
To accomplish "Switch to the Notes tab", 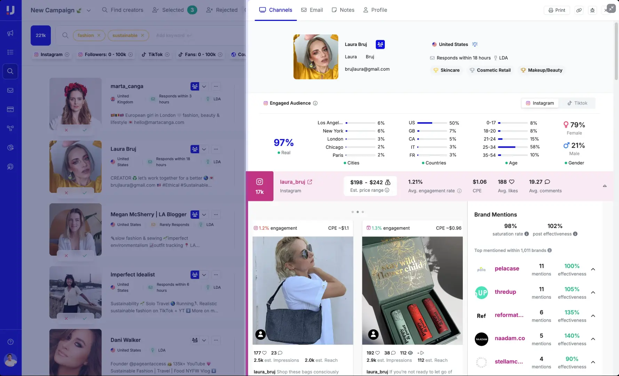I will click(343, 10).
